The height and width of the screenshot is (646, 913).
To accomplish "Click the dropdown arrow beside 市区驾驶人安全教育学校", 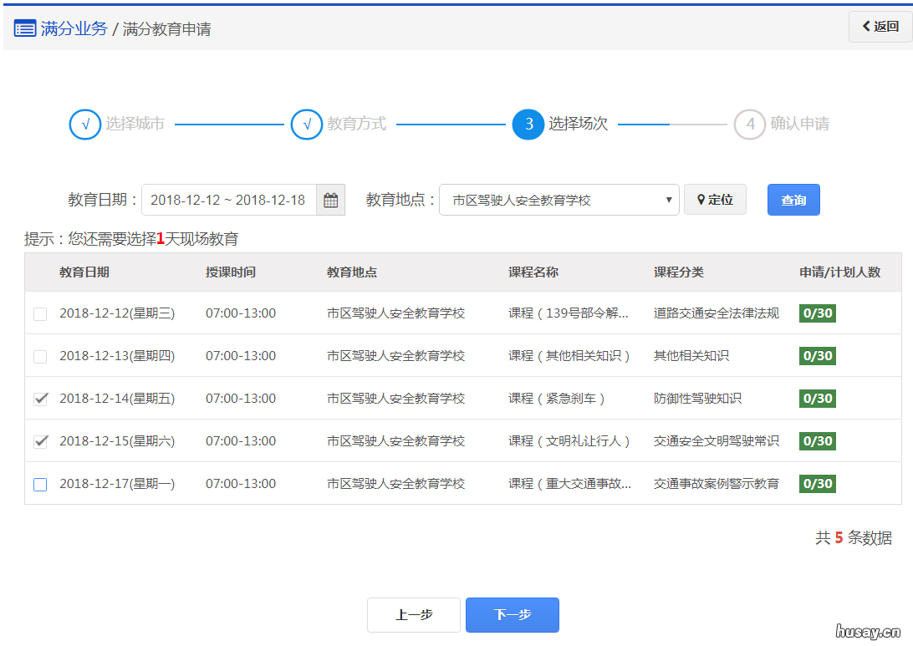I will pos(668,199).
